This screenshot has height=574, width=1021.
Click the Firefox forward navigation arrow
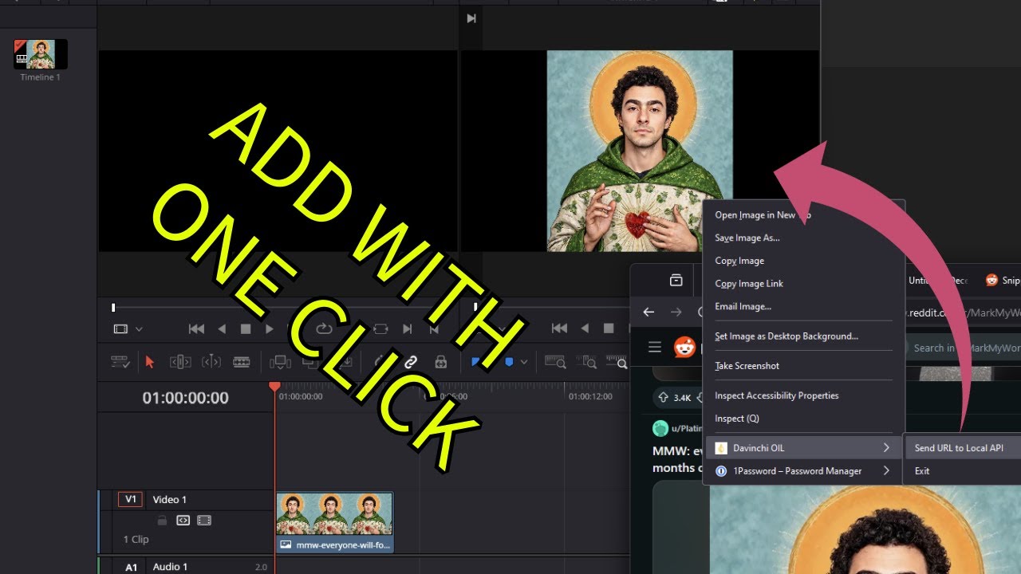(x=676, y=313)
